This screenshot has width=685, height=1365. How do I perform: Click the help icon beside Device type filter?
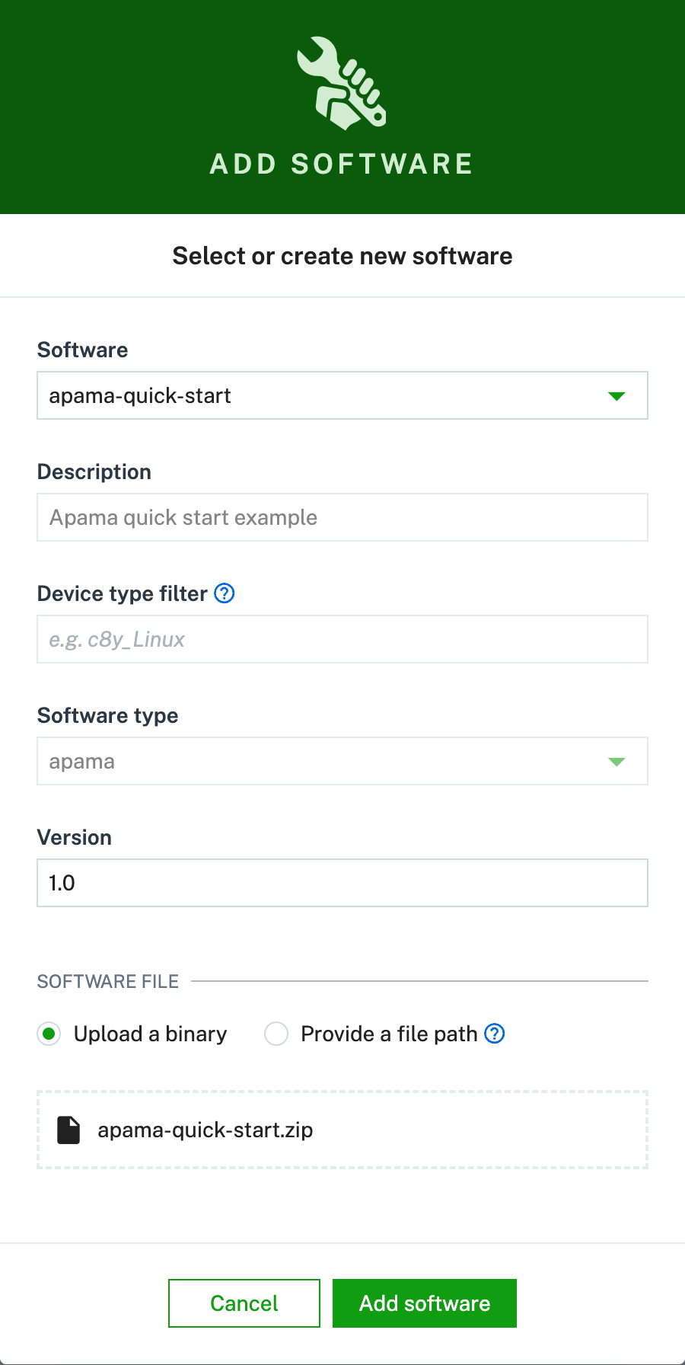point(225,593)
